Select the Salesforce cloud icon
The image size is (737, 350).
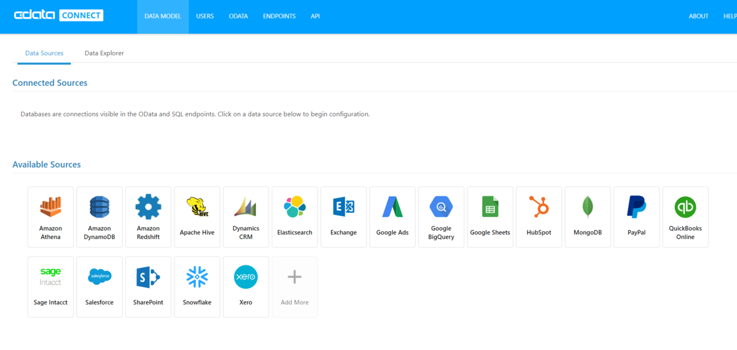point(99,277)
